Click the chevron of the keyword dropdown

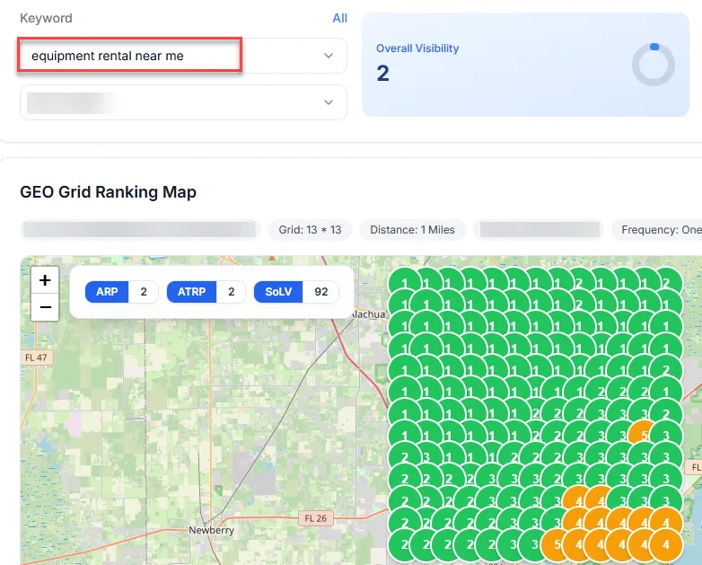329,56
